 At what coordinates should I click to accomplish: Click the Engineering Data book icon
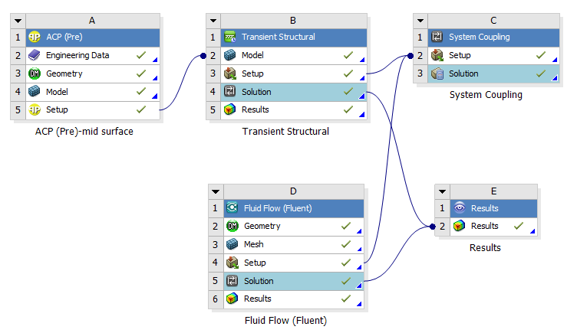[x=35, y=55]
